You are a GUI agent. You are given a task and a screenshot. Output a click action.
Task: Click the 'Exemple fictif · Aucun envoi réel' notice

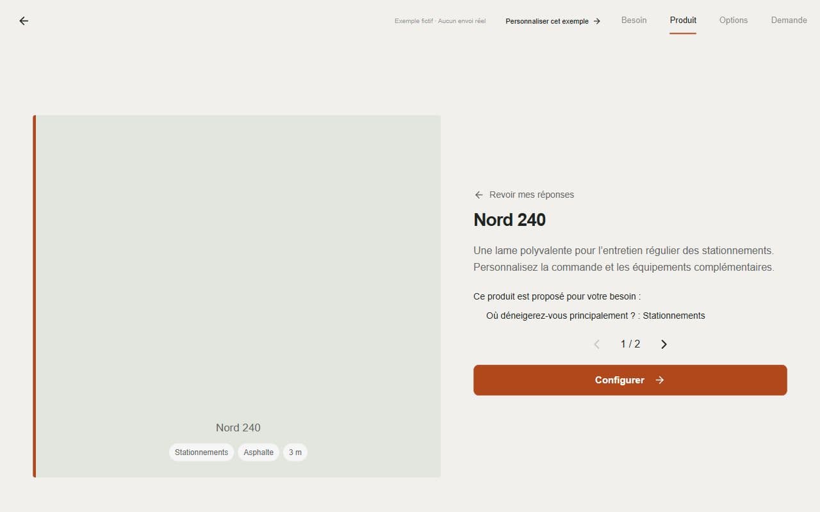[440, 21]
